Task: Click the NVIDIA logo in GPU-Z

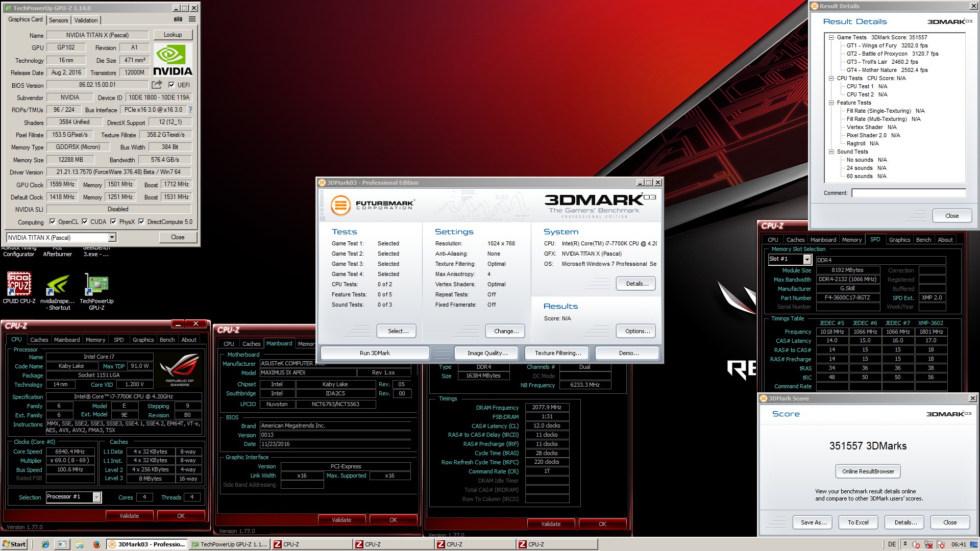Action: coord(173,61)
